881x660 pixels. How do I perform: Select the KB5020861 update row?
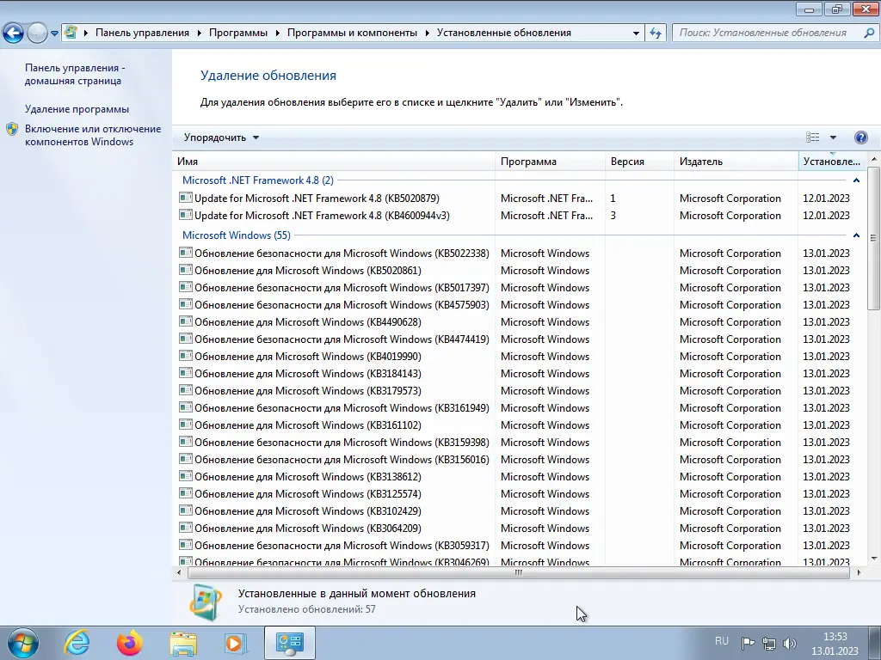point(520,271)
